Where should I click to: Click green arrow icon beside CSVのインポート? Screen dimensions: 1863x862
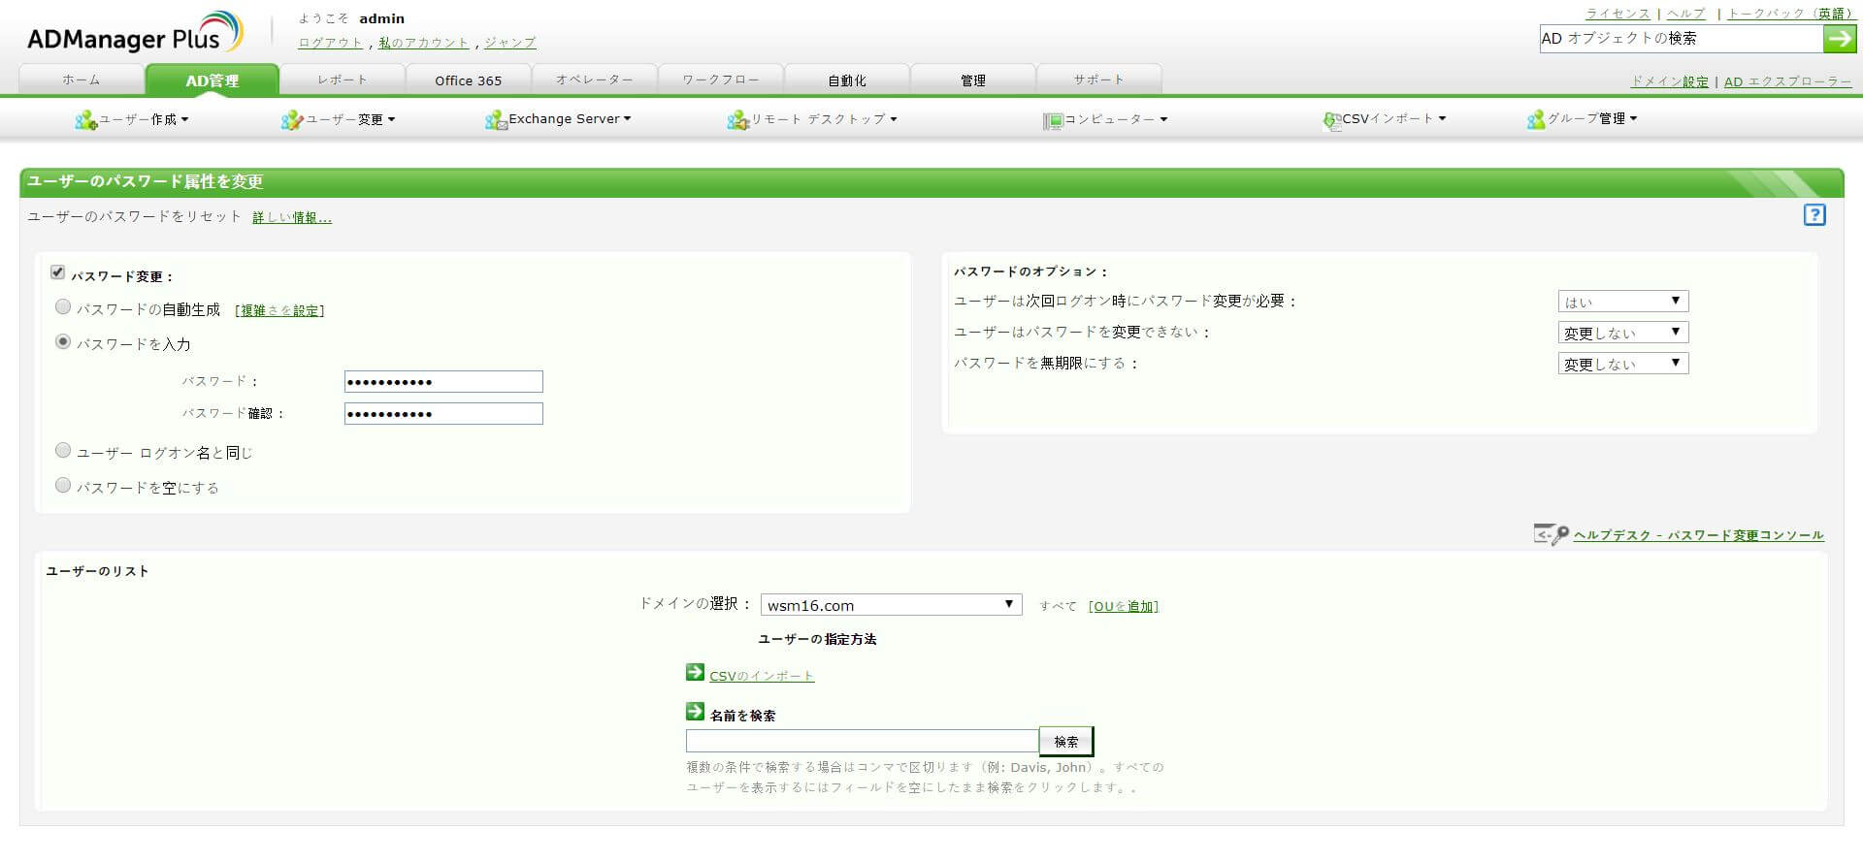(x=695, y=672)
